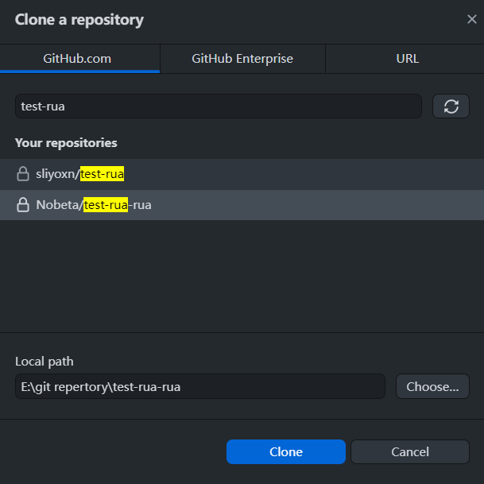The height and width of the screenshot is (484, 484).
Task: Focus the repository filter field containing test-rua
Action: (218, 106)
